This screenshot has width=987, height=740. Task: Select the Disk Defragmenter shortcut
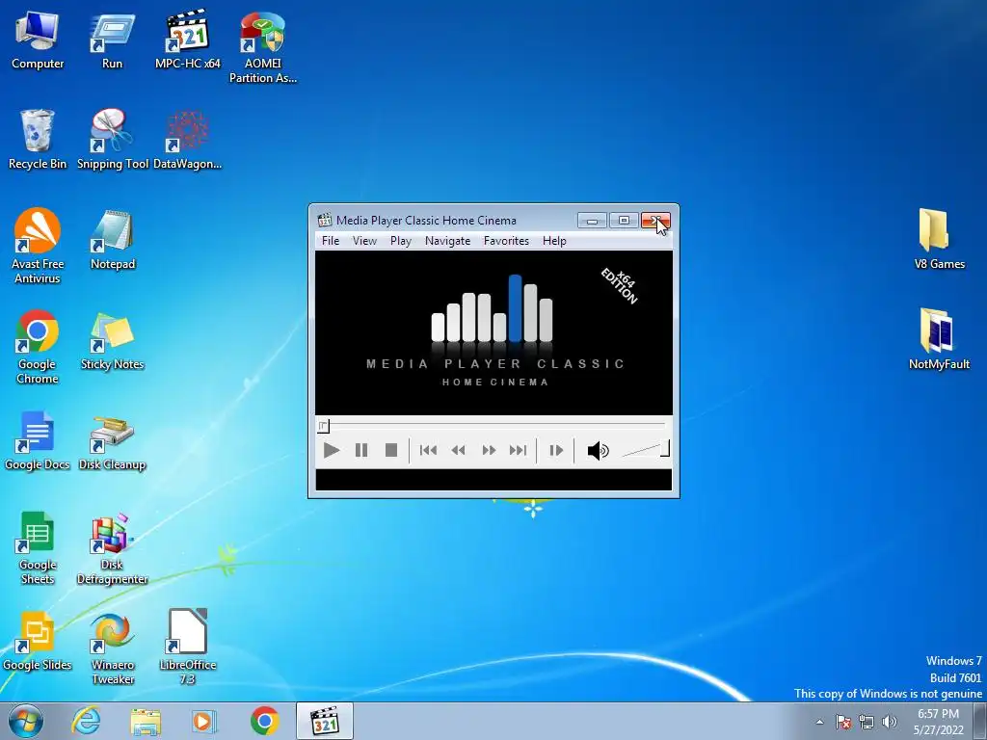click(112, 549)
